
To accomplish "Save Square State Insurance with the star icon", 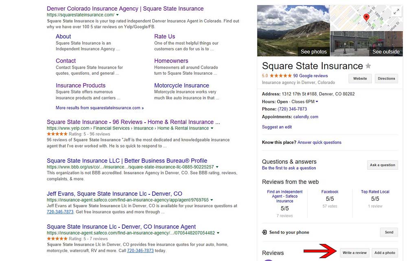I will 368,66.
